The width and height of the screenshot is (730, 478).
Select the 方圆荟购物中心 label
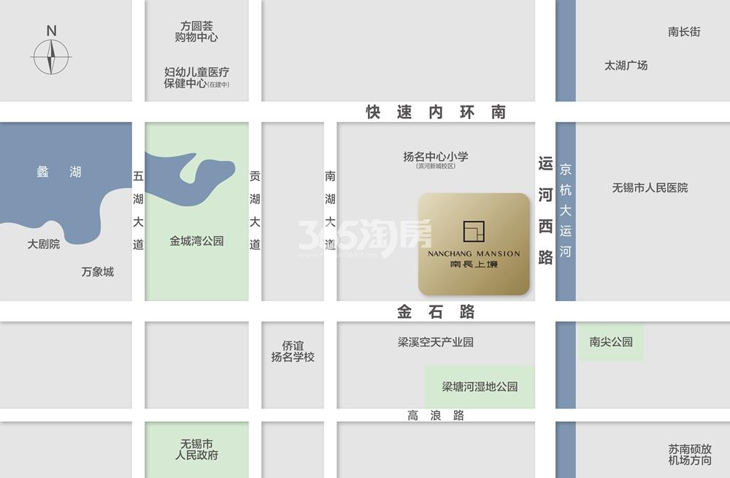tap(196, 31)
